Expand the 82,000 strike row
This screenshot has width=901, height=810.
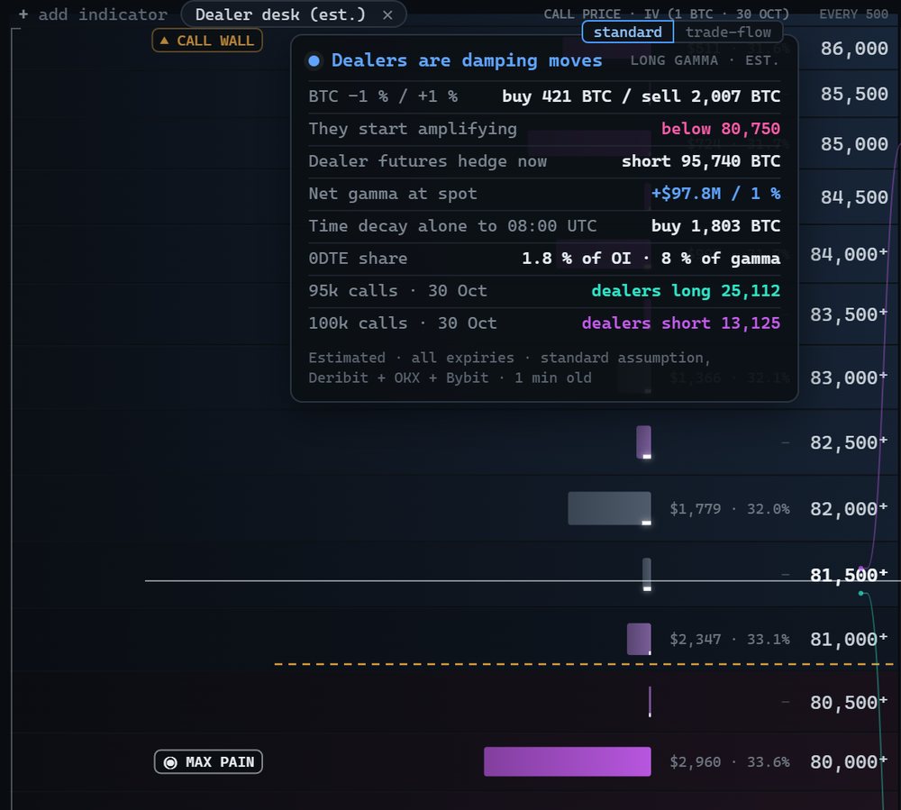pyautogui.click(x=849, y=508)
